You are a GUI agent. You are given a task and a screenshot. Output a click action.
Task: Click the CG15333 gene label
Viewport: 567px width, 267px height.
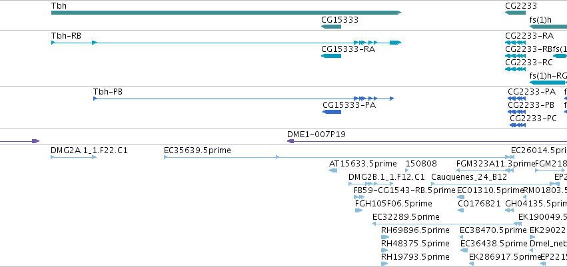[x=340, y=20]
